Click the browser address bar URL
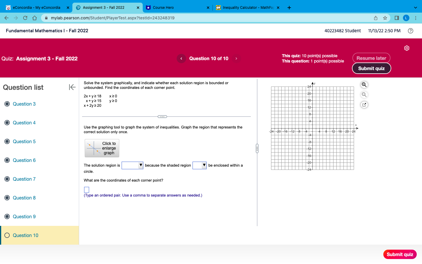422x264 pixels. (x=113, y=18)
